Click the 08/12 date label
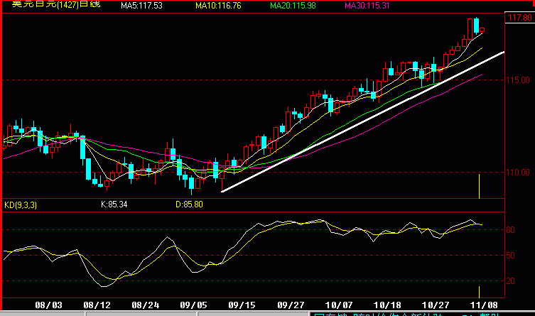Screen dimensions: 535x316 click(x=97, y=305)
